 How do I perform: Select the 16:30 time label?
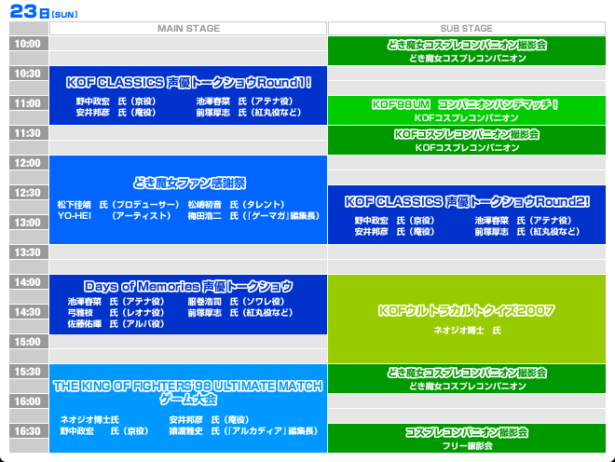pos(29,431)
